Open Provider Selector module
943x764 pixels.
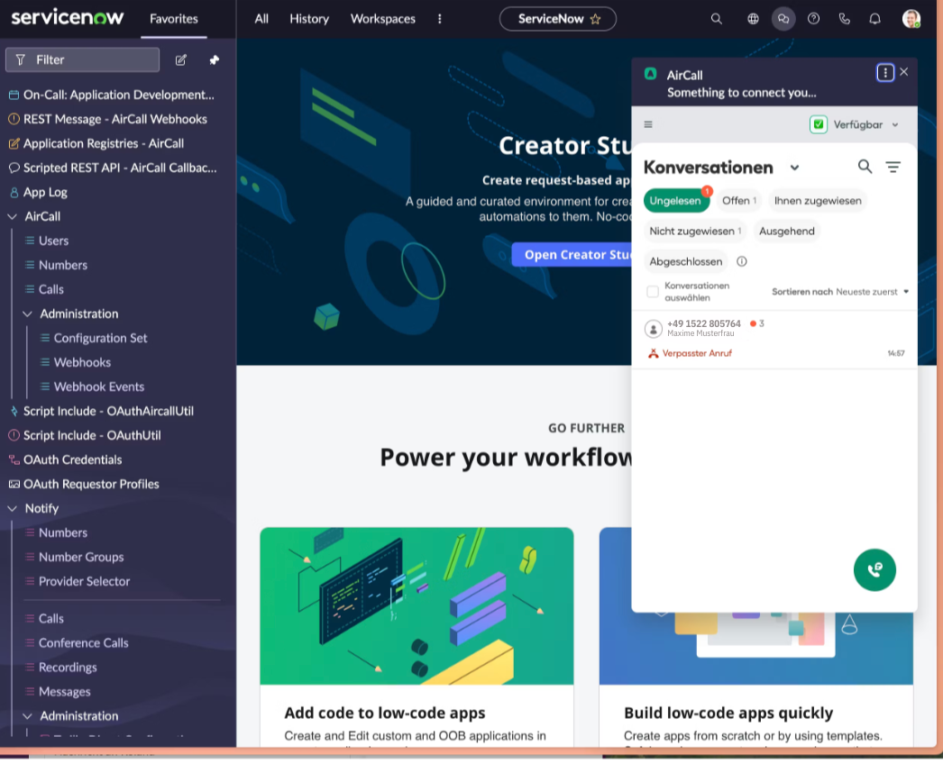coord(84,581)
